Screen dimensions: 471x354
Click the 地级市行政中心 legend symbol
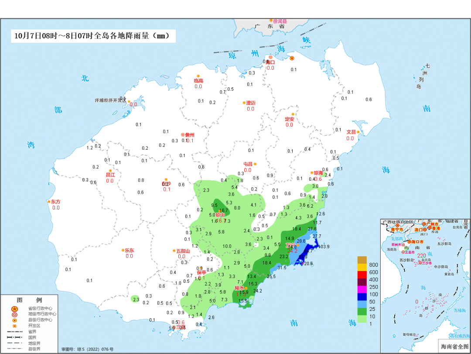(14, 315)
